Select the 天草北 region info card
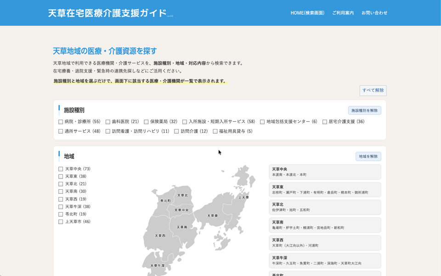The width and height of the screenshot is (441, 276). point(324,207)
